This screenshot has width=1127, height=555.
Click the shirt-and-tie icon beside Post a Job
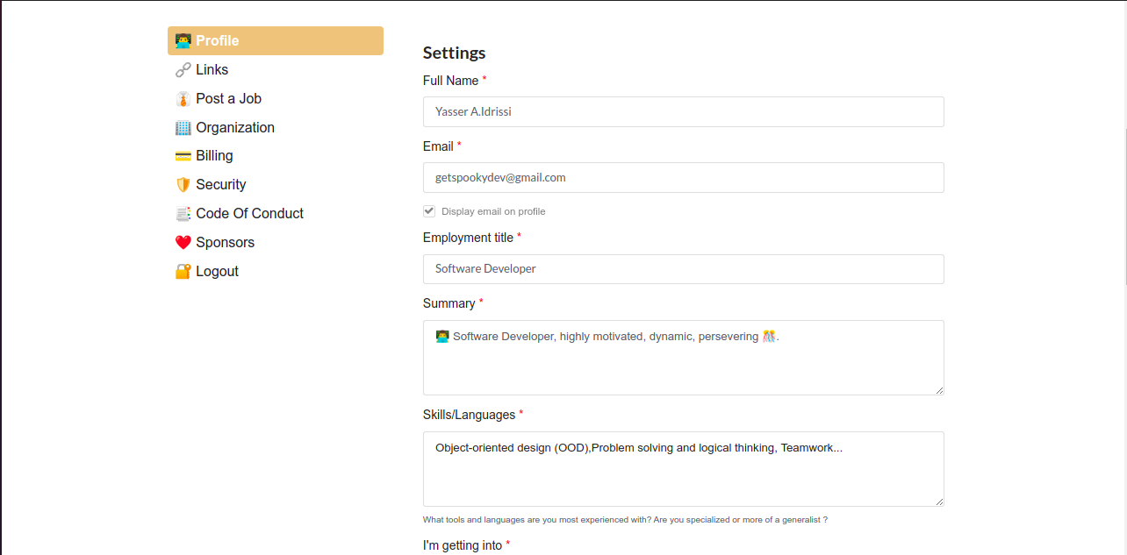point(183,98)
